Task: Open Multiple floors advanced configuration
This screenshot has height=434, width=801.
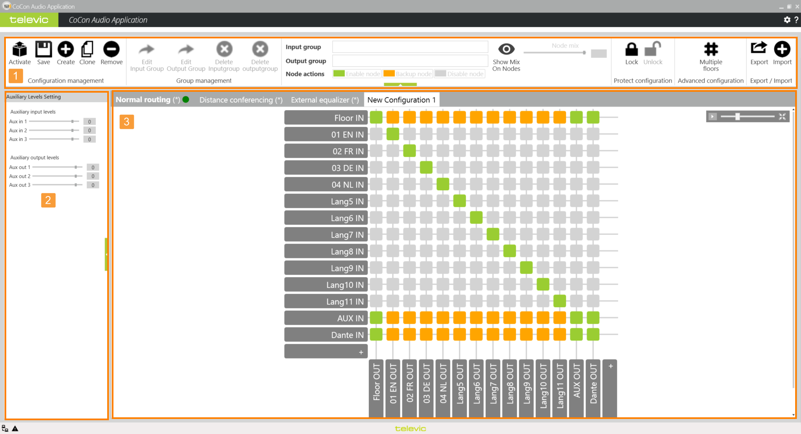Action: (710, 50)
